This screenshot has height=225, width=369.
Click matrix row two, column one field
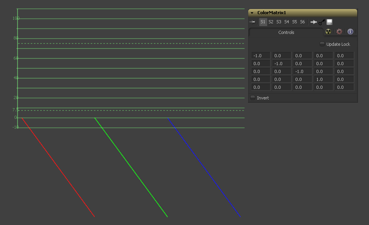(261, 64)
